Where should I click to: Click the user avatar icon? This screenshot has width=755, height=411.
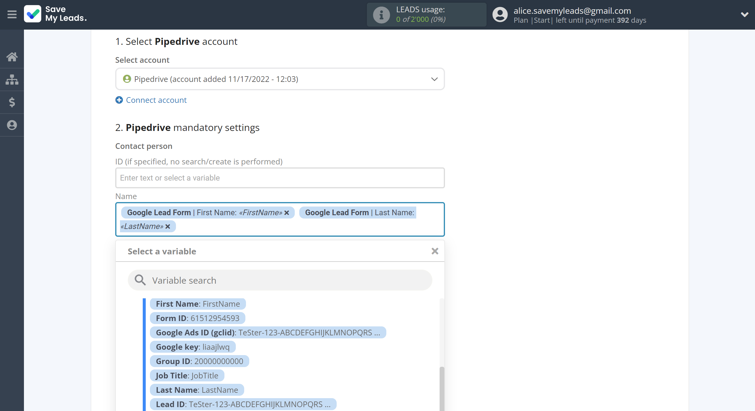coord(500,15)
